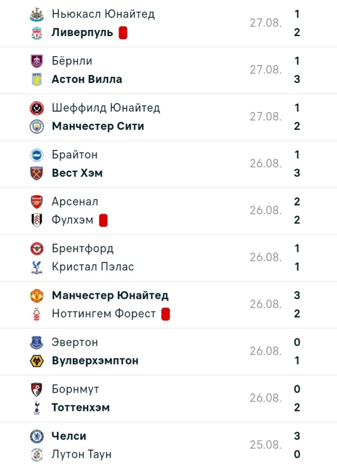The height and width of the screenshot is (464, 337).
Task: Click the Chelsea club crest
Action: (37, 436)
